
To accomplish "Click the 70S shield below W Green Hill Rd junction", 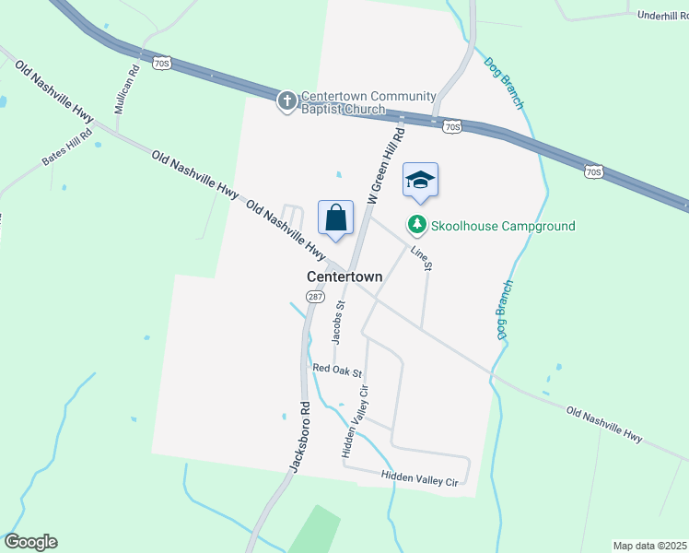I will tap(452, 127).
